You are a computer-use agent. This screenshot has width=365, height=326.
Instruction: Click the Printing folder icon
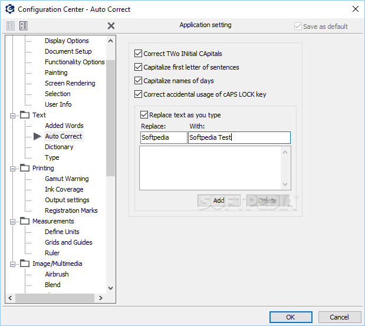(25, 168)
